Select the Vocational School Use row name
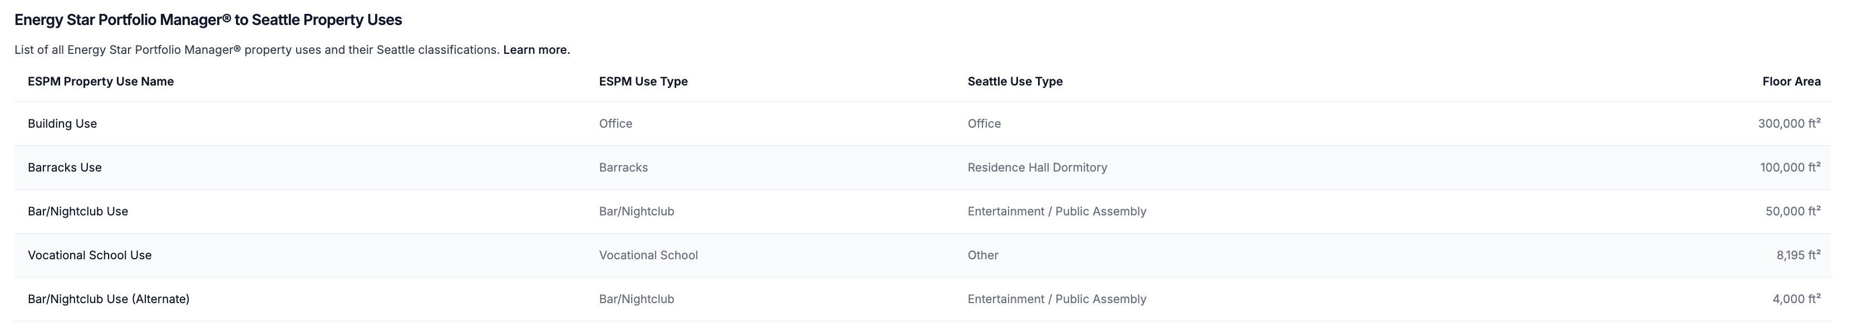 pyautogui.click(x=90, y=255)
